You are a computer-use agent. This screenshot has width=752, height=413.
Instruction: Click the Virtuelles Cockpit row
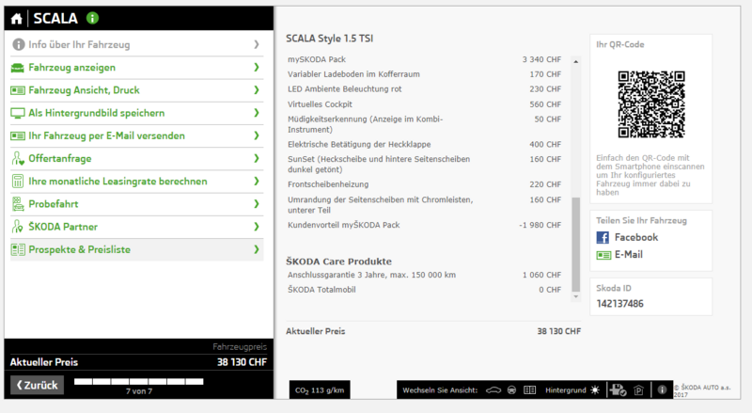(x=425, y=104)
